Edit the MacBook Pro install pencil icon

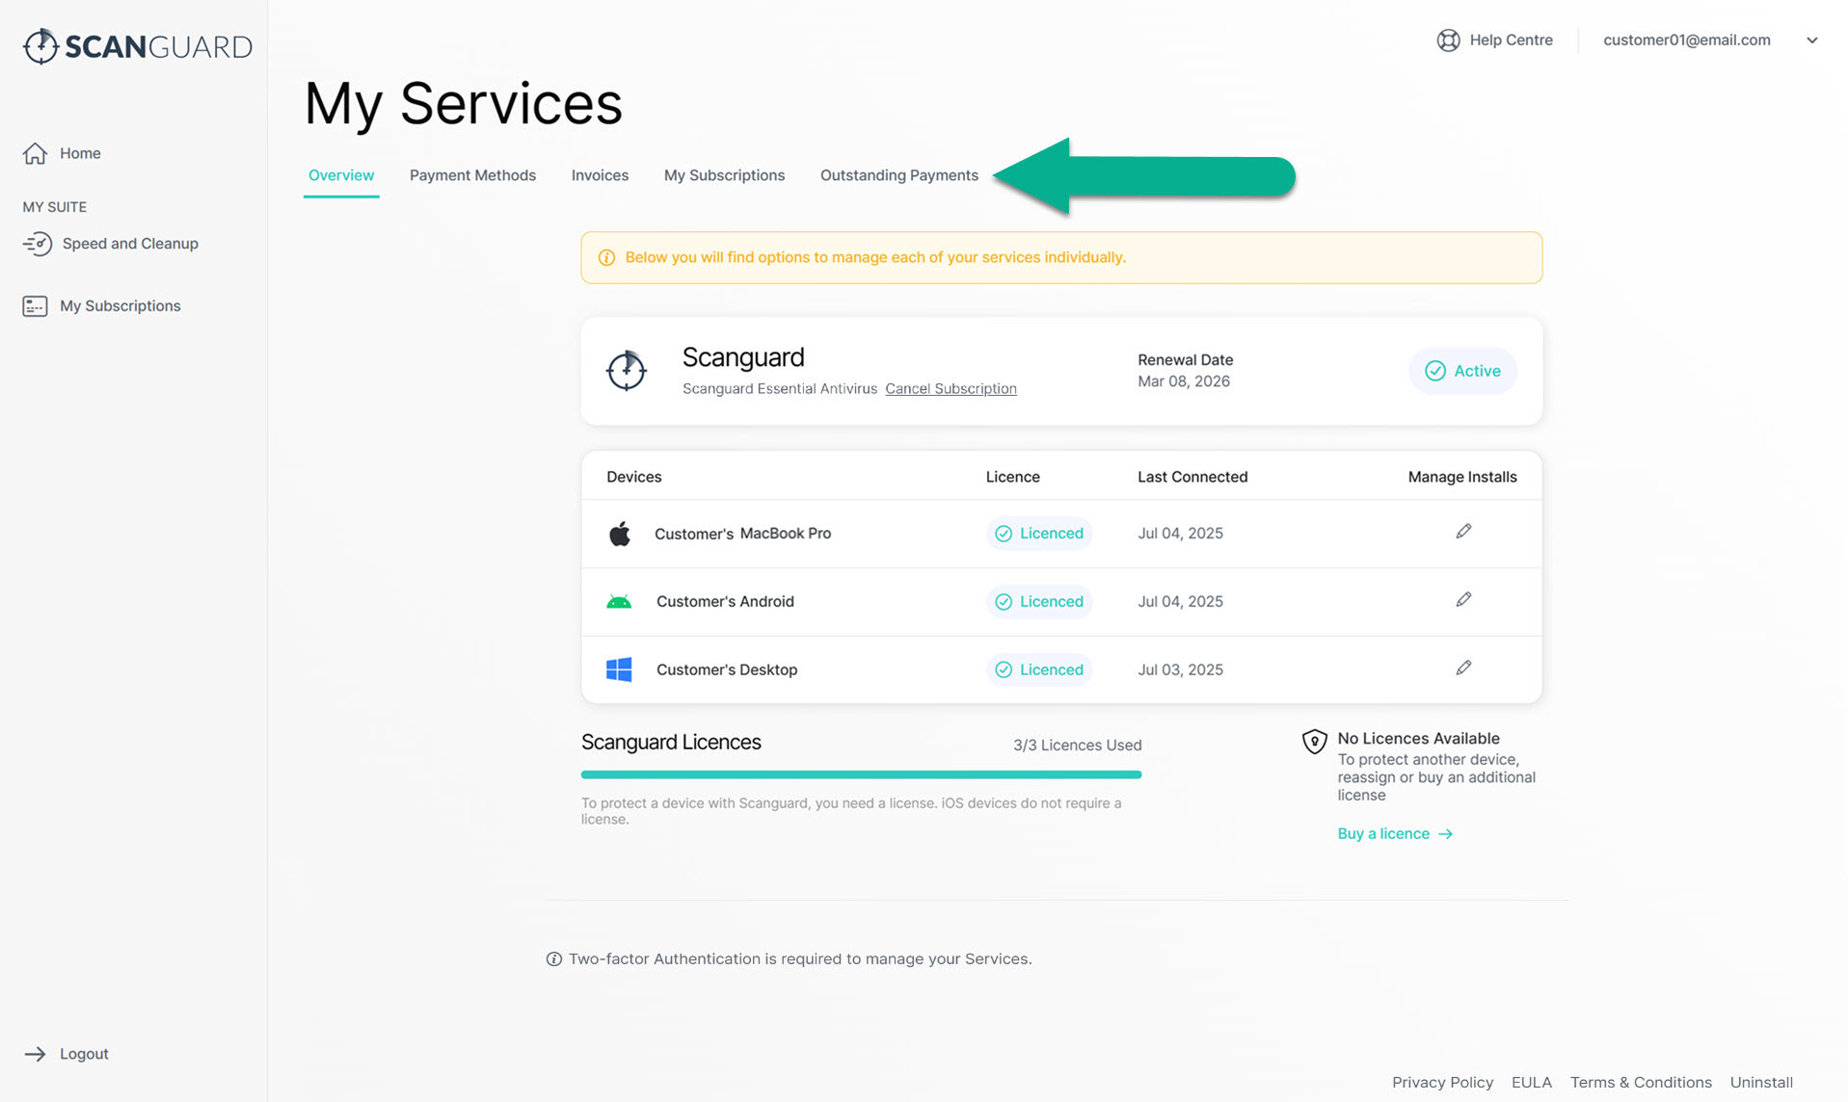[x=1462, y=532]
